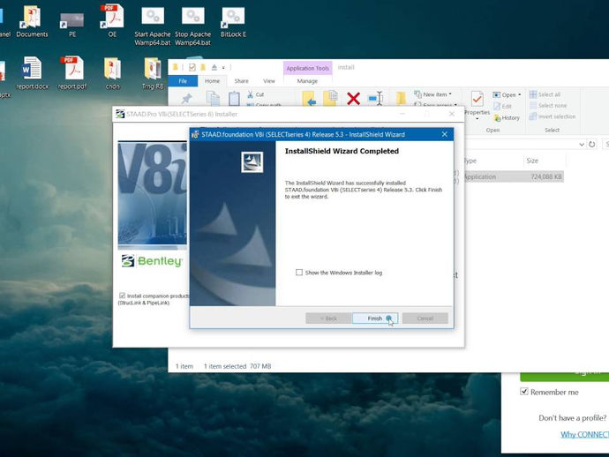Click the Move to icon in Explorer ribbon
The height and width of the screenshot is (457, 609).
309,98
